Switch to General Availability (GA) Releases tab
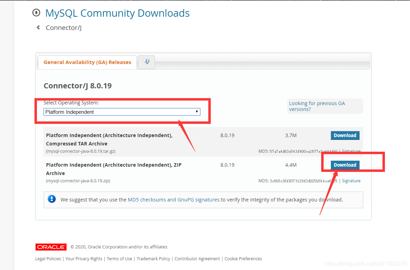Viewport: 410px width, 270px height. pos(87,62)
